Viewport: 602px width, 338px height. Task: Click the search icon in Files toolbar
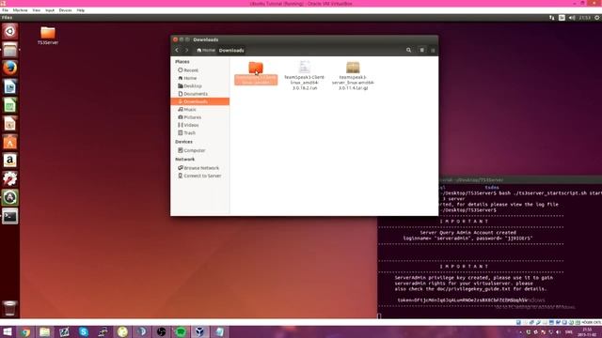click(x=408, y=50)
